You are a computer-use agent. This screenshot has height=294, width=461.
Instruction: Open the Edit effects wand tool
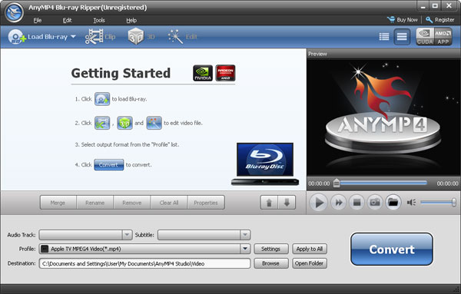(x=182, y=37)
